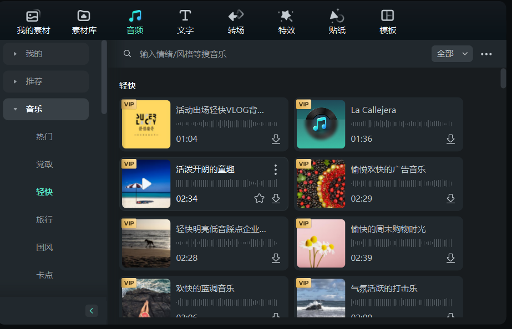Collapse the sidebar with the chevron arrow

pyautogui.click(x=92, y=311)
